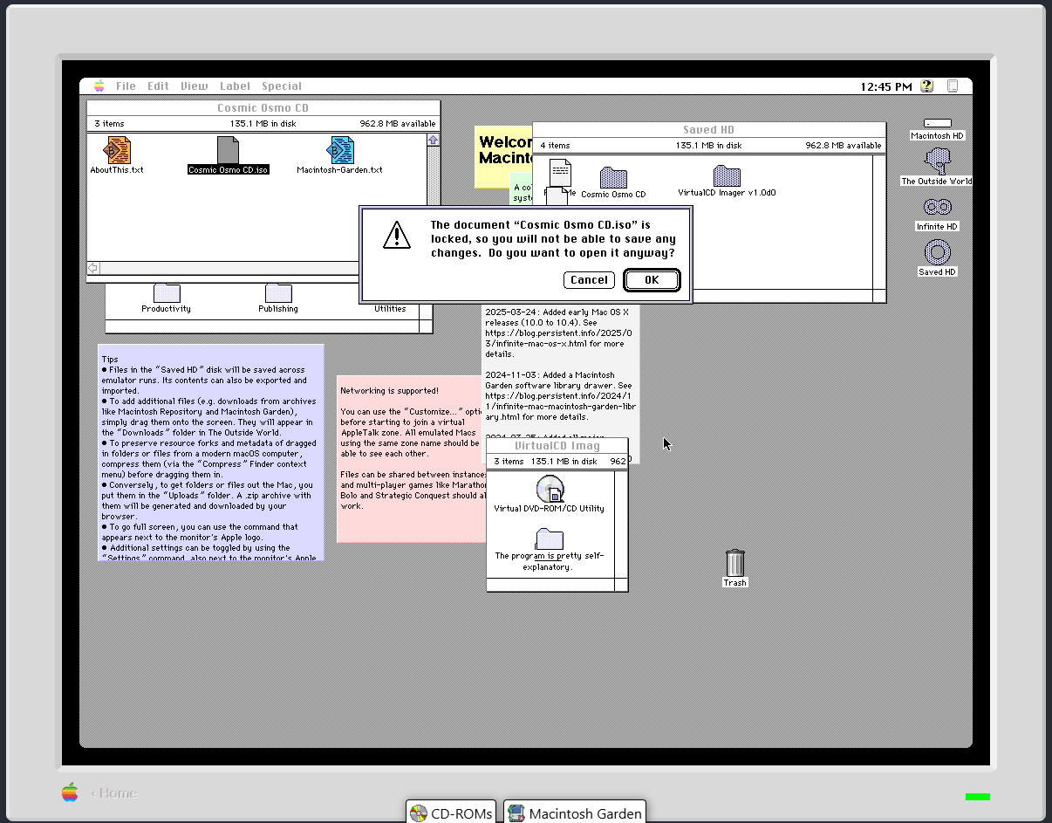The width and height of the screenshot is (1052, 823).
Task: Click the purple Tips sticky note
Action: pyautogui.click(x=210, y=452)
